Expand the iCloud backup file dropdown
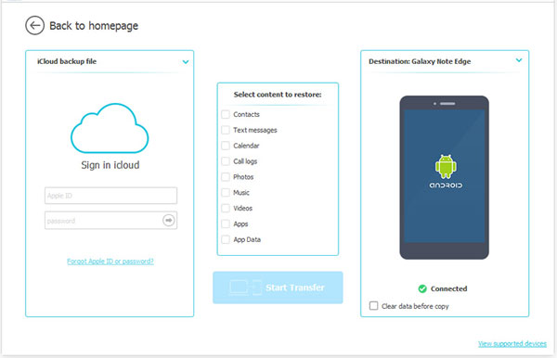 [186, 62]
